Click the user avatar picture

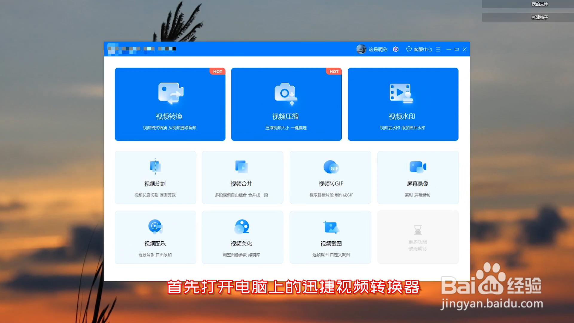[x=361, y=49]
